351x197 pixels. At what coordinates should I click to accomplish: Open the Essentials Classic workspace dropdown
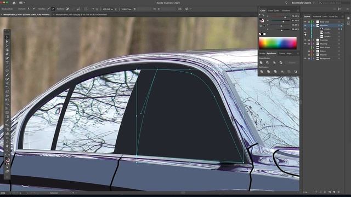click(303, 3)
